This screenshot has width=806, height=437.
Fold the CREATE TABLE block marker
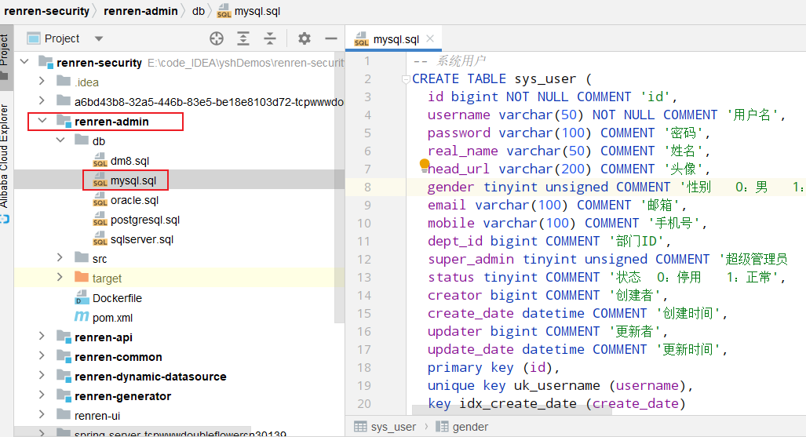tap(406, 79)
